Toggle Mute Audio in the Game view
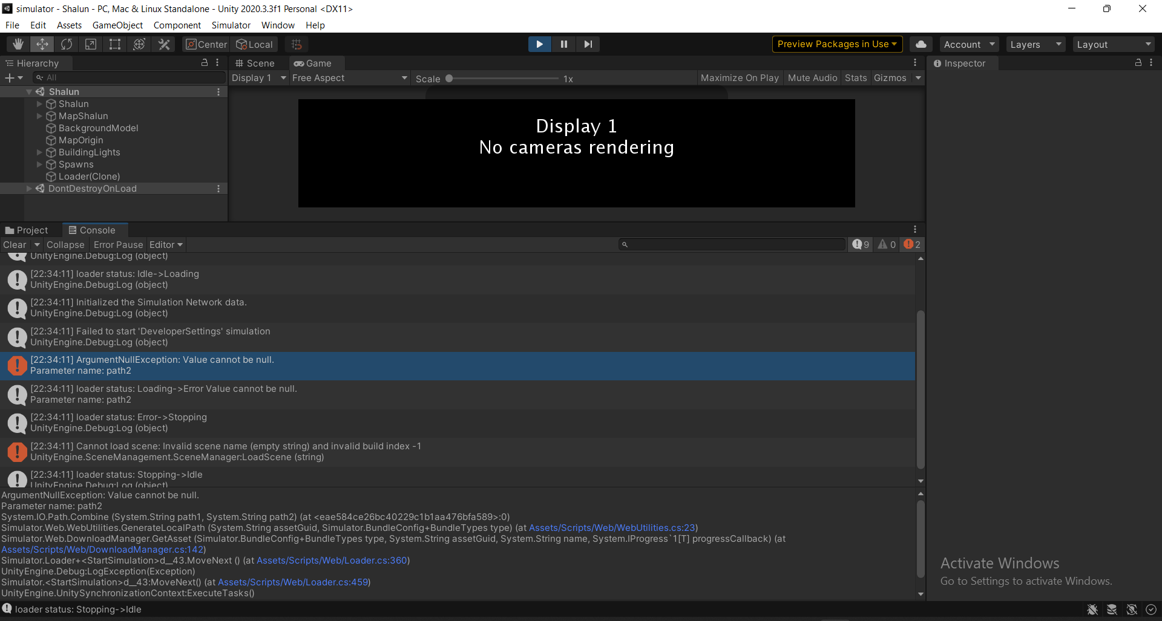Viewport: 1162px width, 621px height. 812,77
